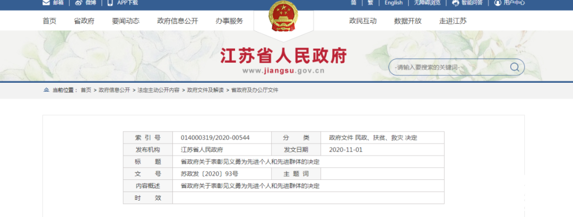
Task: Switch to traditional Chinese 繁
Action: tap(371, 3)
